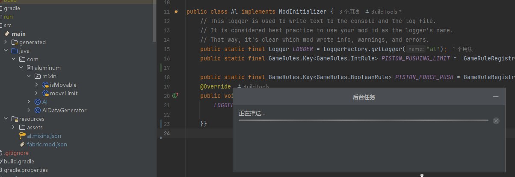The width and height of the screenshot is (515, 177).
Task: Open fabric.mod.json from the resources folder
Action: tap(47, 144)
